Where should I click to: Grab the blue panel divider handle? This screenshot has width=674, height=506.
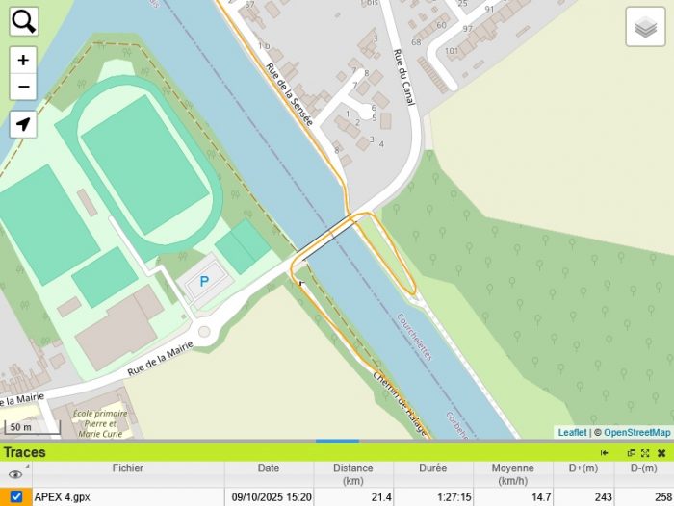(x=337, y=441)
